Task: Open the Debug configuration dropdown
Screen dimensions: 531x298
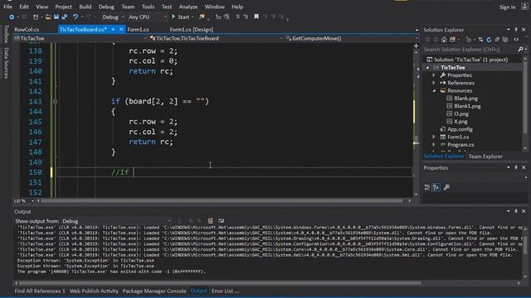Action: tap(113, 17)
